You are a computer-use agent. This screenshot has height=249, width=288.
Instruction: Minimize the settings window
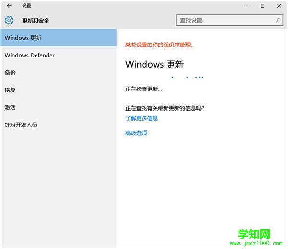246,6
